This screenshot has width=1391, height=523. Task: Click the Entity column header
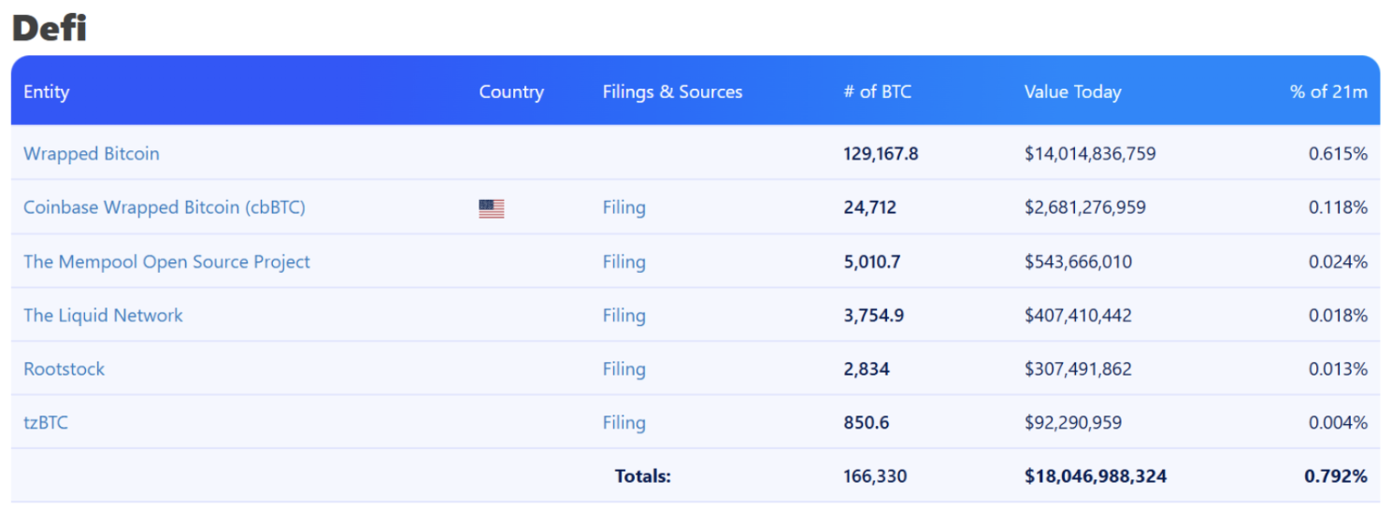pos(47,92)
